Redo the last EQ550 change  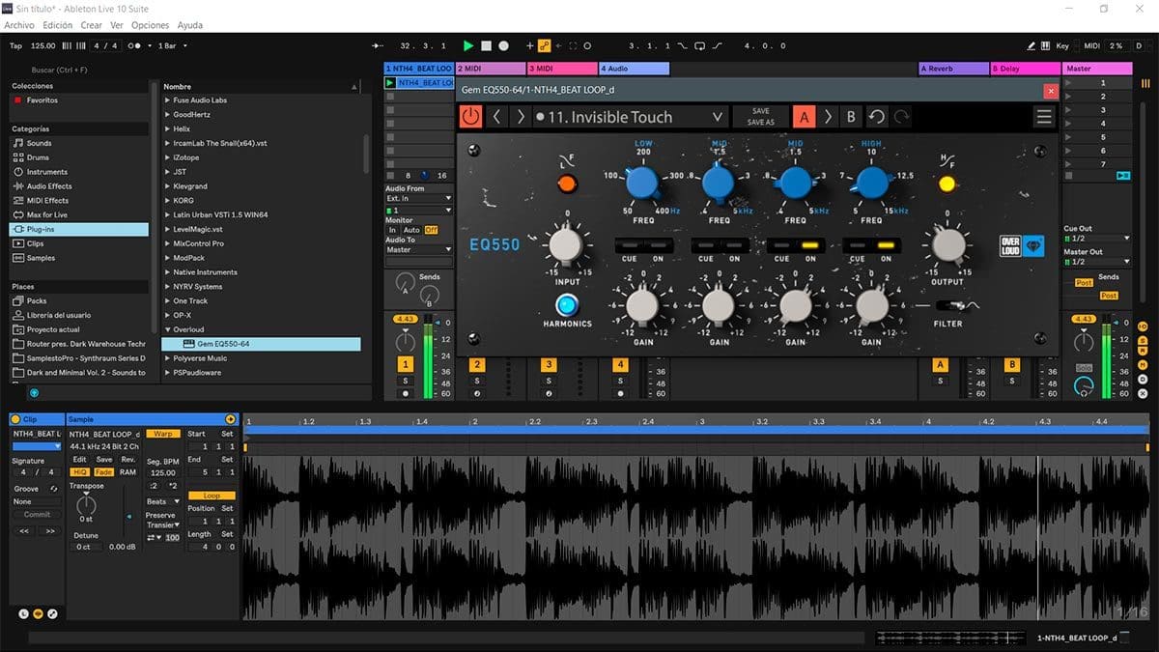point(901,117)
